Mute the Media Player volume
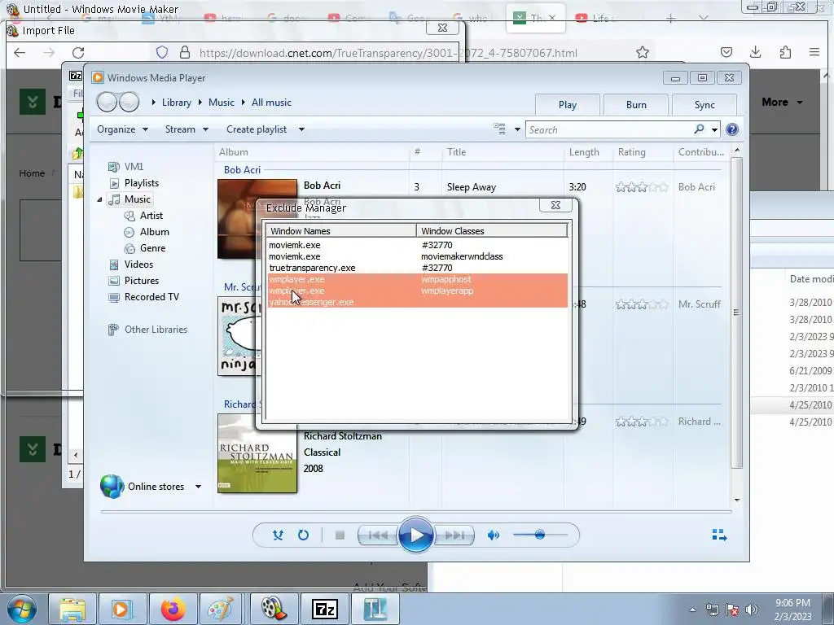834x625 pixels. click(493, 535)
